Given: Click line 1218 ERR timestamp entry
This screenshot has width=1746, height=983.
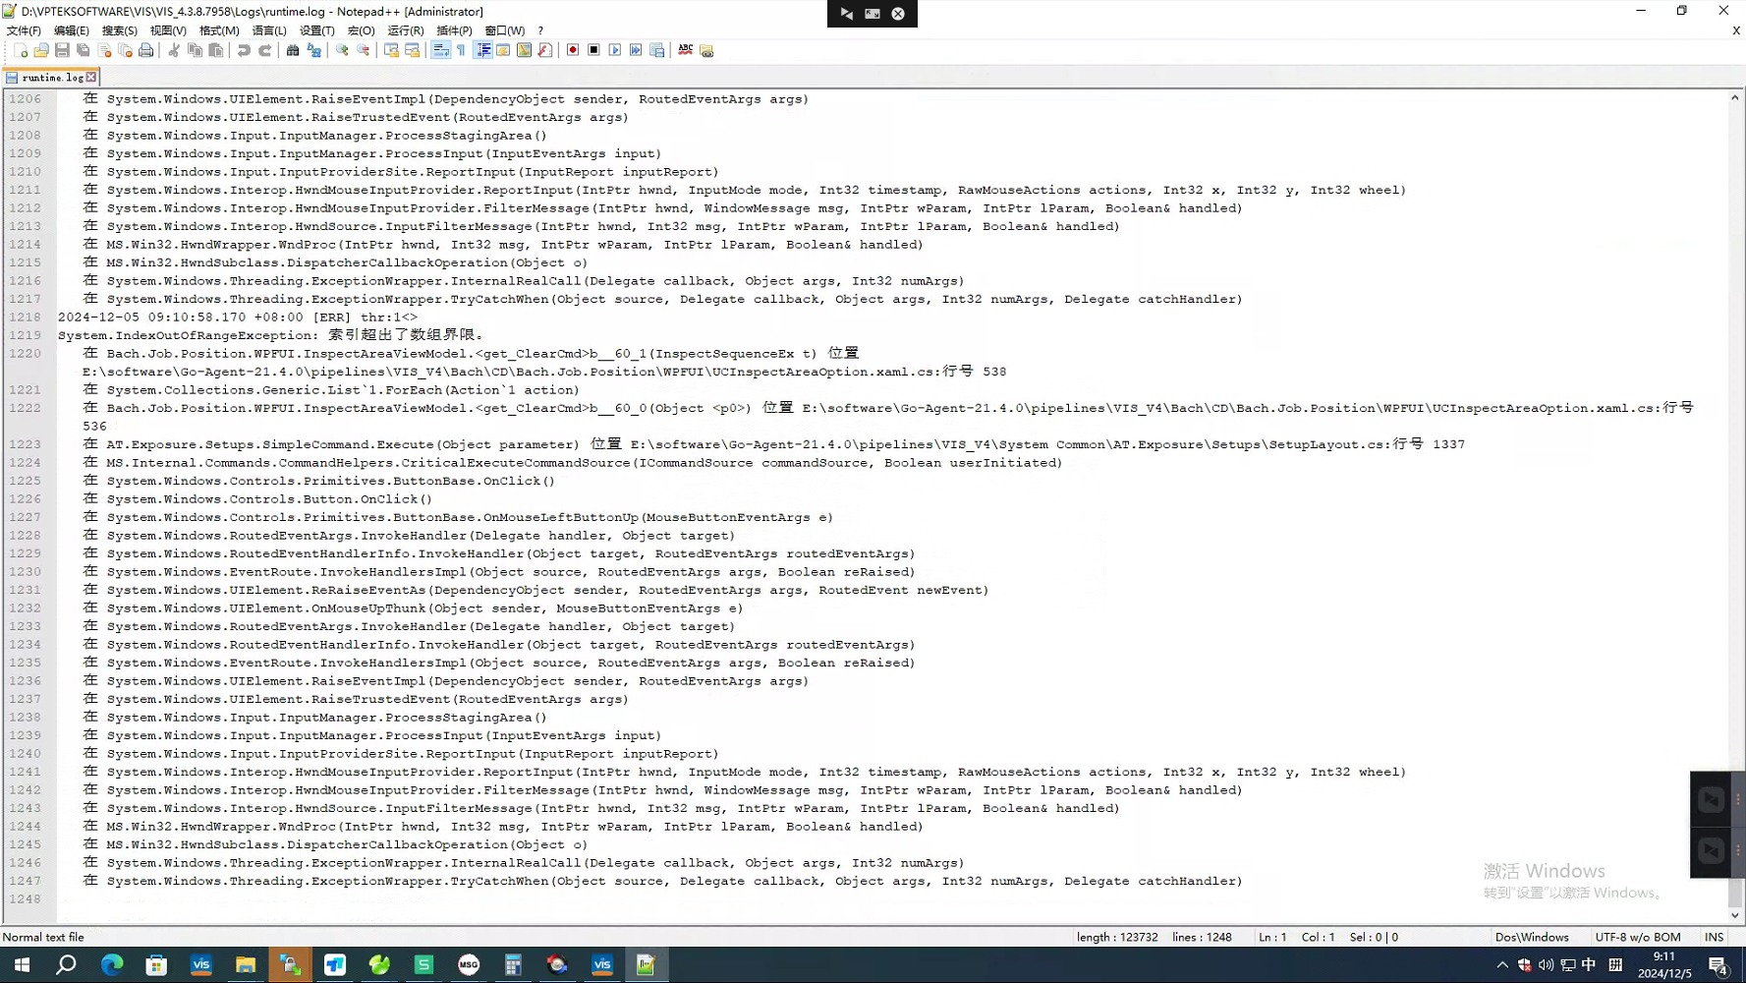Looking at the screenshot, I should pos(237,318).
